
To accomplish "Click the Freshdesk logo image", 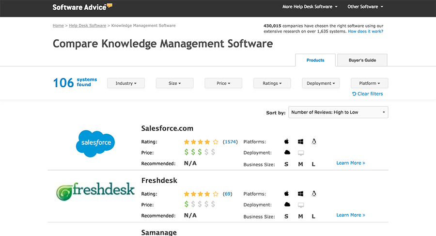I will click(95, 191).
